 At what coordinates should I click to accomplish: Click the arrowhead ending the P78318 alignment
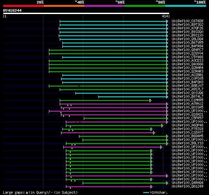[x=152, y=129]
